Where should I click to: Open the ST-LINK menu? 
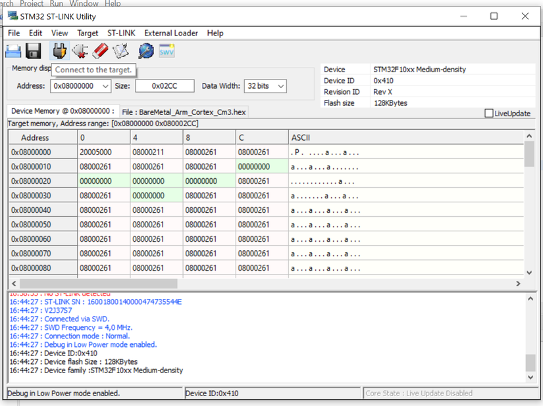pos(121,33)
